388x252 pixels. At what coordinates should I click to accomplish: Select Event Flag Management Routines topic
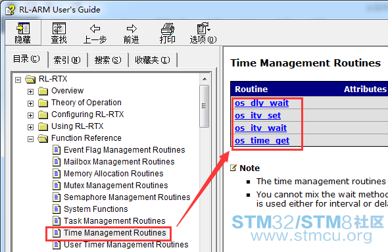[124, 150]
